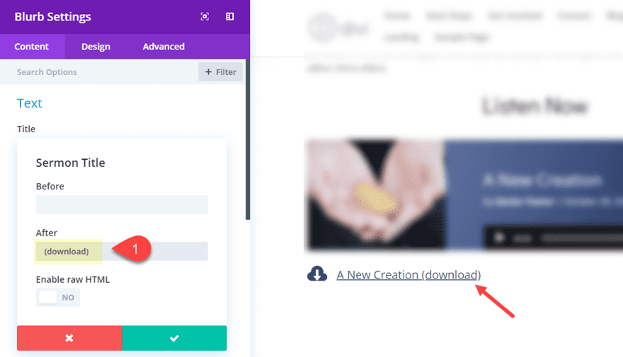Viewport: 623px width, 357px height.
Task: Focus the Before text field
Action: [122, 205]
